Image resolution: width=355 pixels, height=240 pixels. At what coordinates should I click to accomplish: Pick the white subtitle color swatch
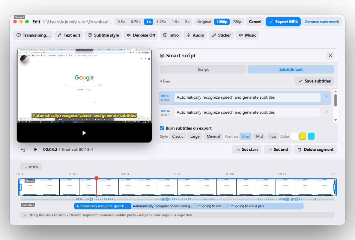(x=294, y=136)
